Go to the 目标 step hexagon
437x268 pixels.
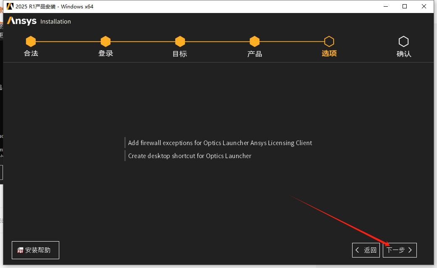click(180, 42)
